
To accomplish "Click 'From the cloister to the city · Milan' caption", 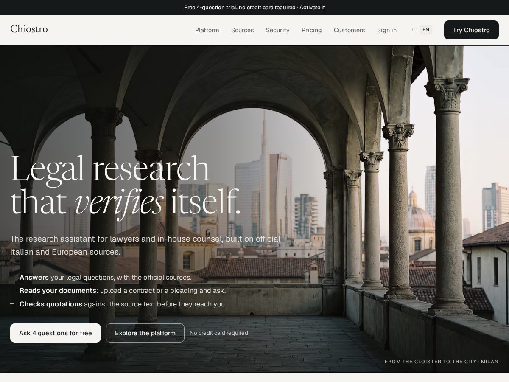I will pyautogui.click(x=442, y=362).
